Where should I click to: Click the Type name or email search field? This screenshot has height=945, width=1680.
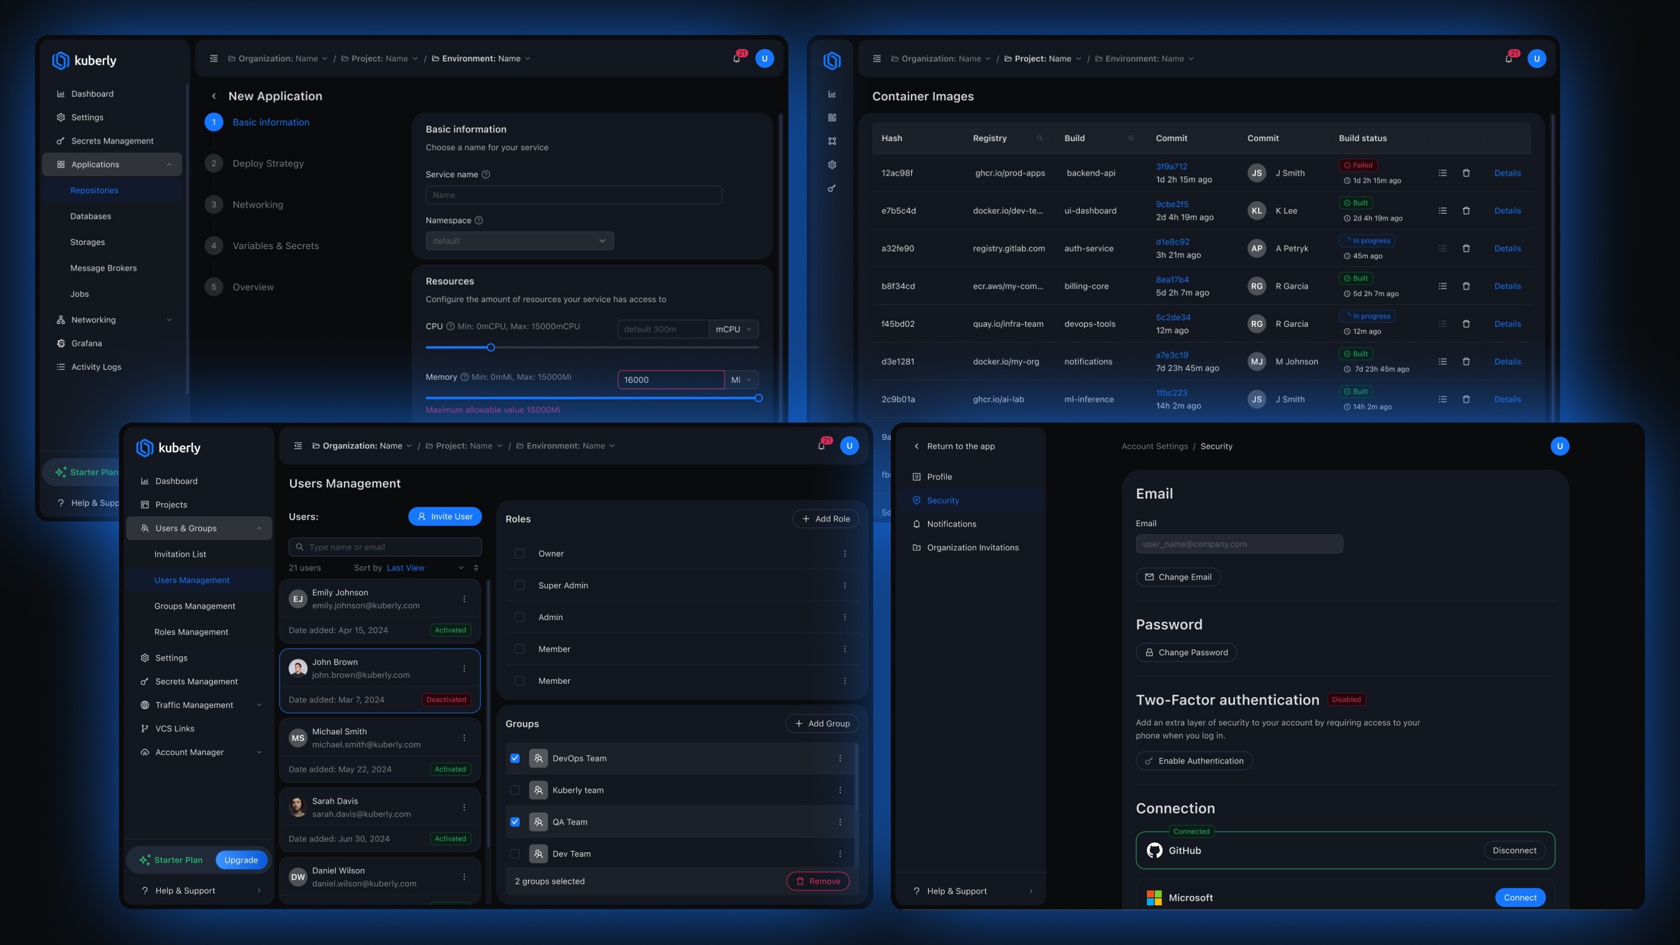click(x=385, y=547)
